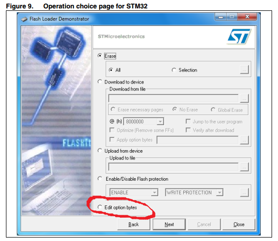278x241 pixels.
Task: Click the STMicroelectronics header text
Action: [121, 37]
